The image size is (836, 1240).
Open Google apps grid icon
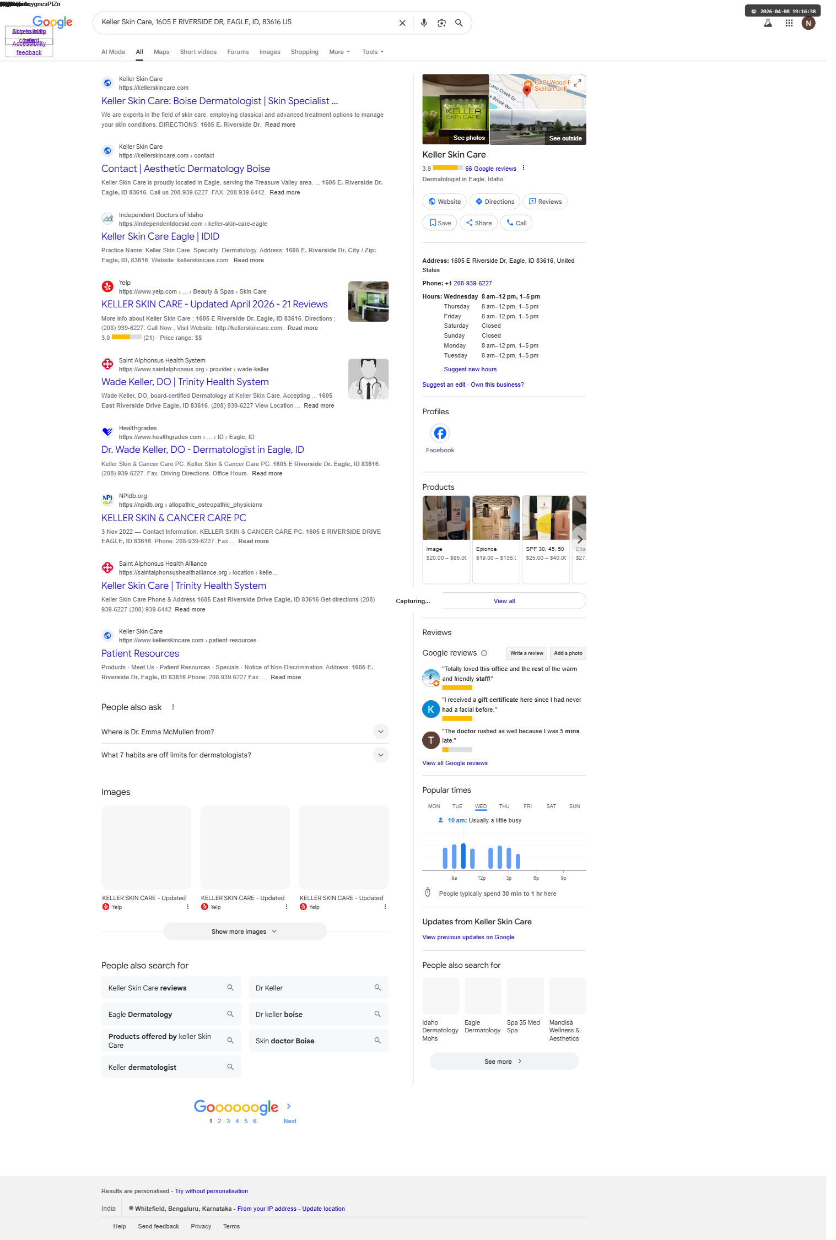click(789, 23)
